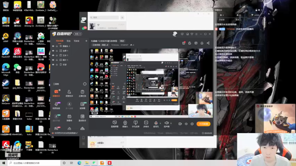Image resolution: width=296 pixels, height=166 pixels.
Task: Click the share icon in stream header
Action: (208, 43)
